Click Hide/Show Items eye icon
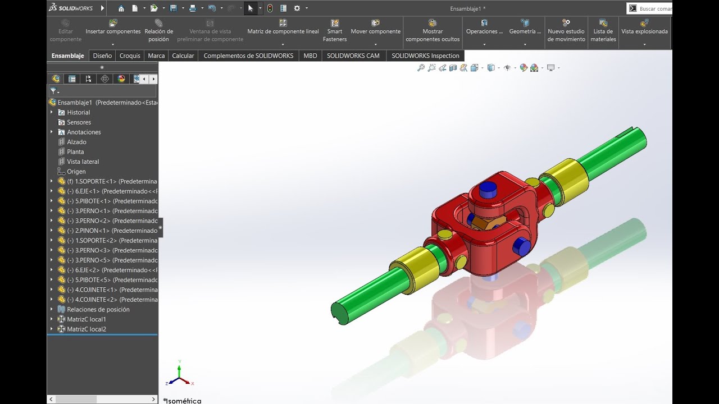Image resolution: width=719 pixels, height=404 pixels. pyautogui.click(x=507, y=68)
